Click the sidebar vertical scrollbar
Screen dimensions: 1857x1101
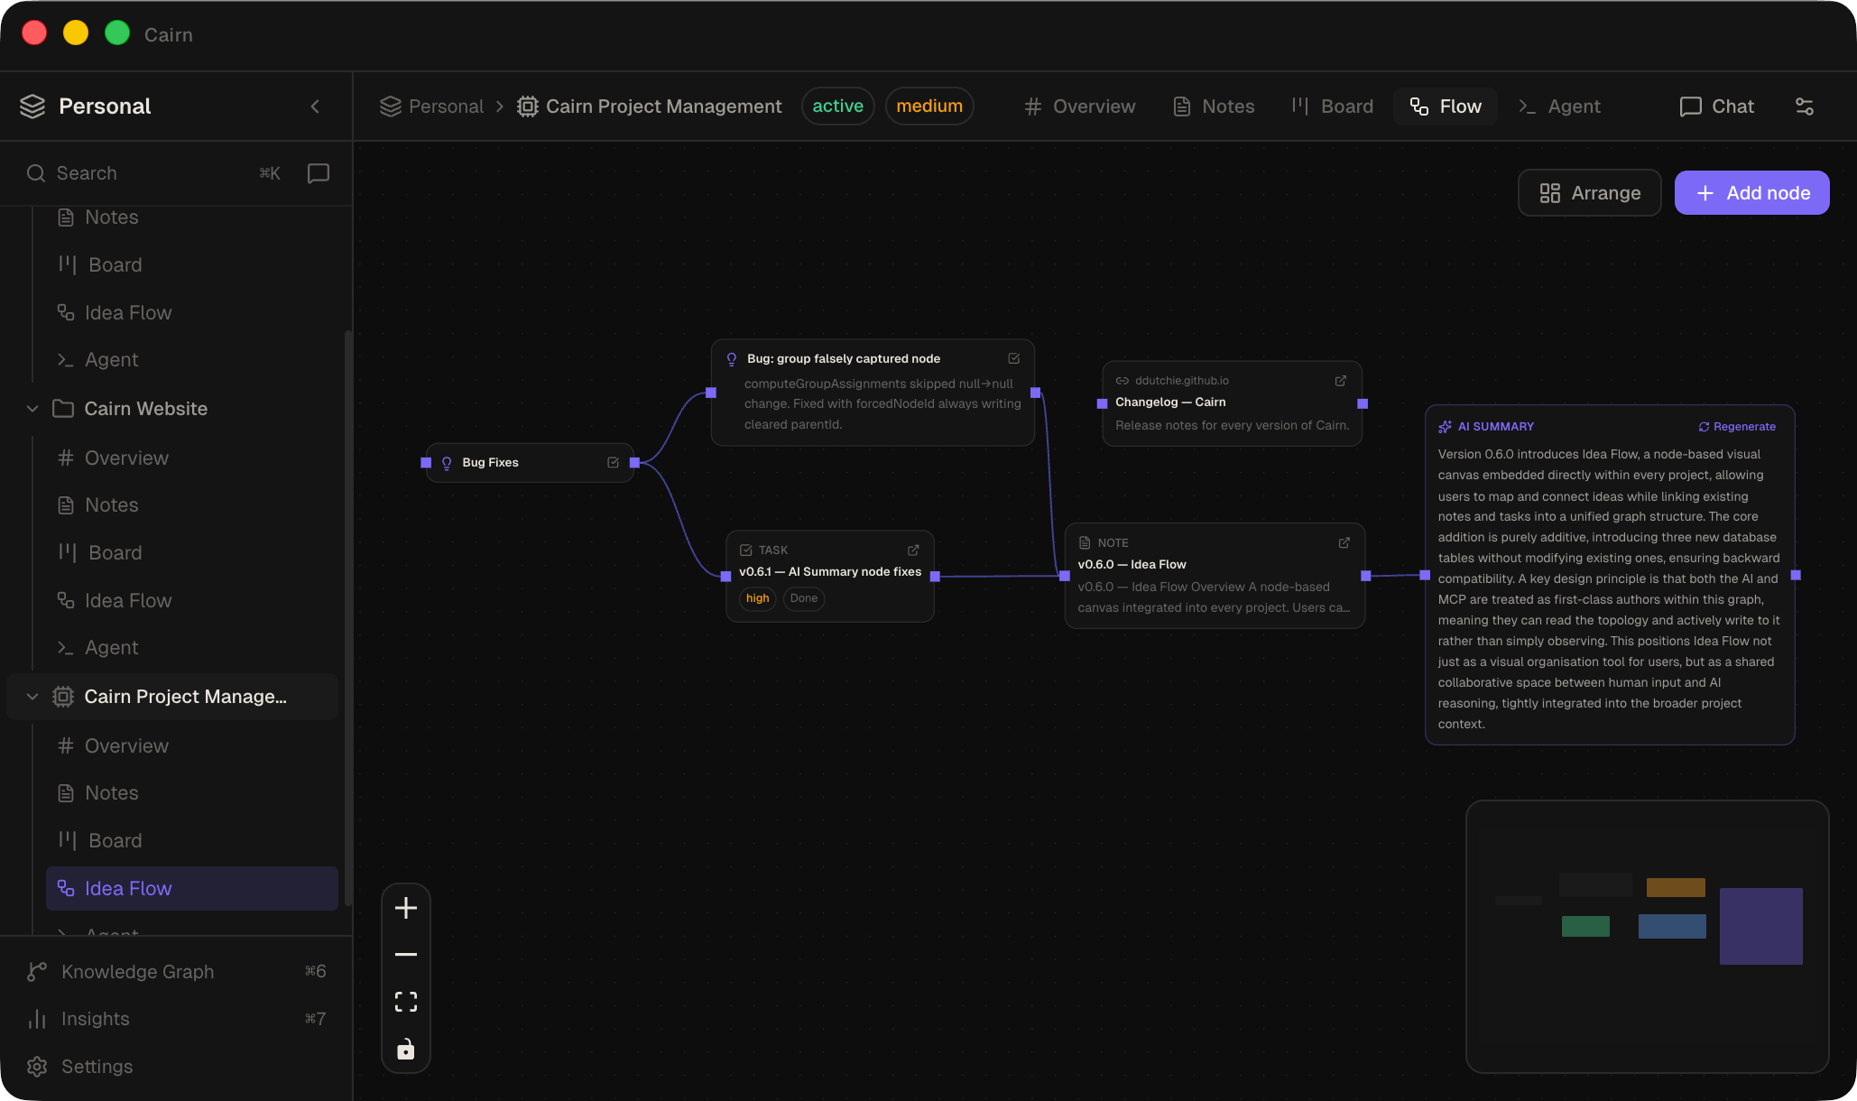point(348,618)
